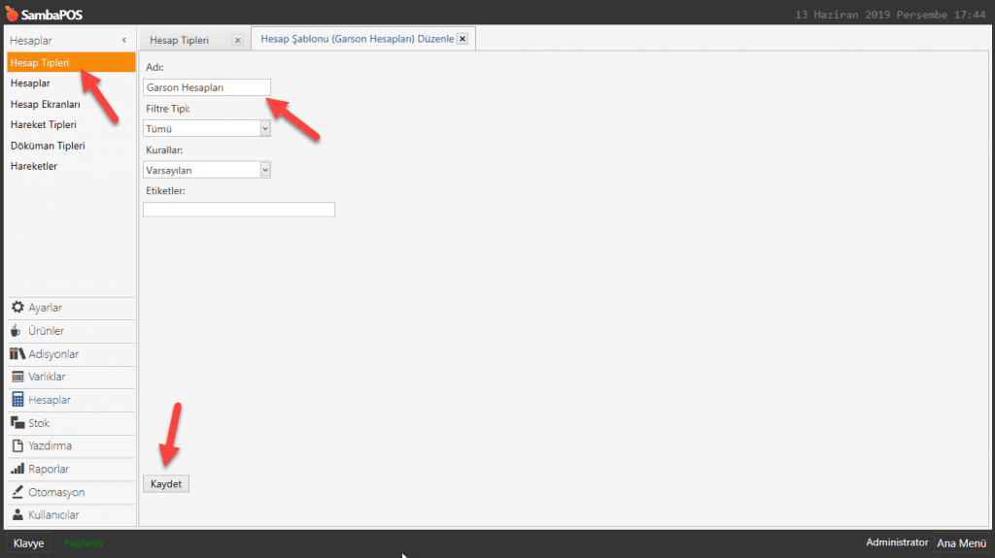Switch to the Hesap Tipleri tab
This screenshot has height=558, width=995.
[179, 40]
